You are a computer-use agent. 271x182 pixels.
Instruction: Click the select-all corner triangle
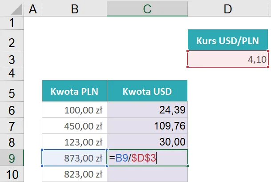click(x=16, y=9)
